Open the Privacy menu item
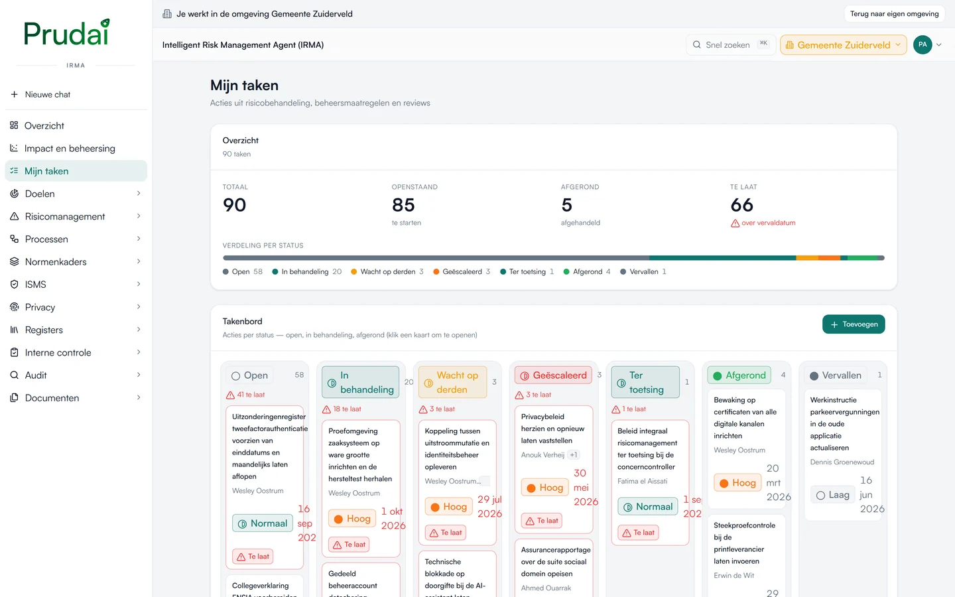 coord(76,307)
